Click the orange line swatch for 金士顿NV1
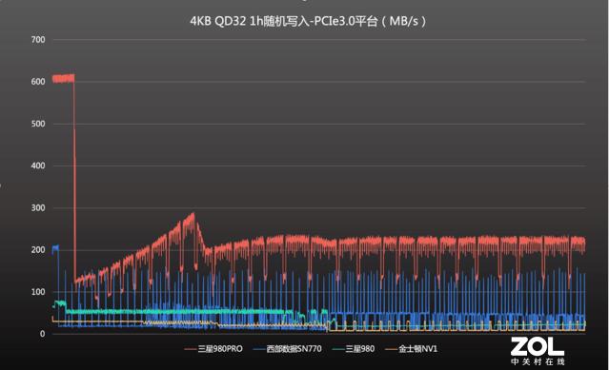The width and height of the screenshot is (609, 370). (x=392, y=349)
